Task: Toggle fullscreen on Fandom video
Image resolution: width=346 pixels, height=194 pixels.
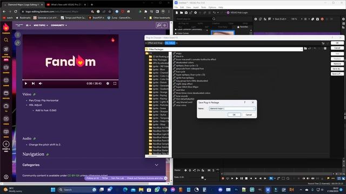Action: [x=115, y=84]
